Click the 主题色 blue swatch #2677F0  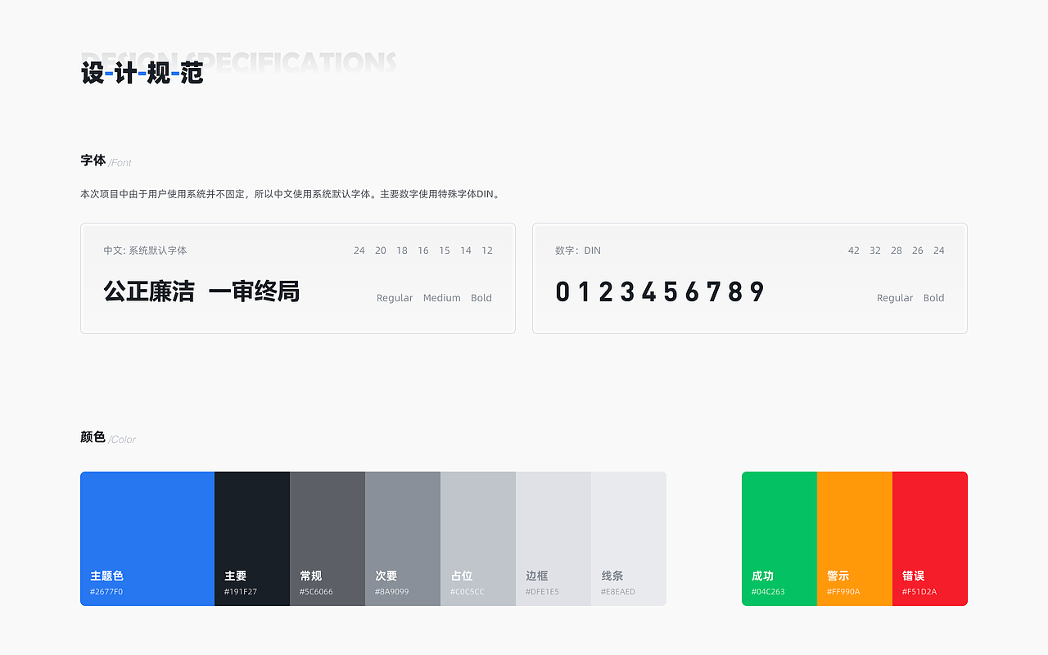pos(147,539)
